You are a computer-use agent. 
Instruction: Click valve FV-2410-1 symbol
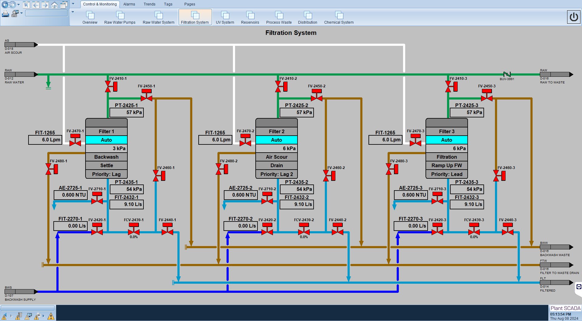pos(111,86)
